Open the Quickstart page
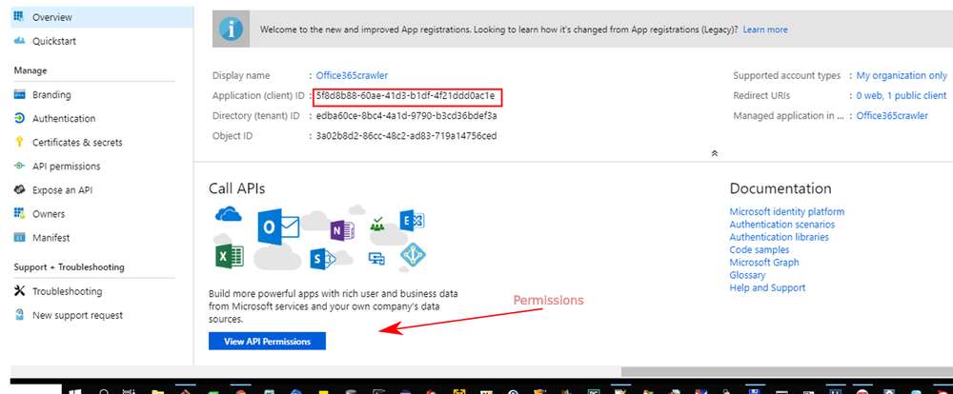 (54, 41)
